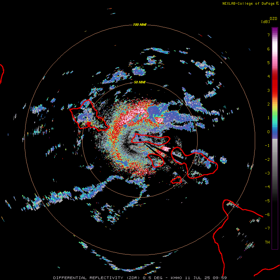Image resolution: width=280 pixels, height=280 pixels.
Task: Click the -3 scale value
Action: [x=267, y=173]
